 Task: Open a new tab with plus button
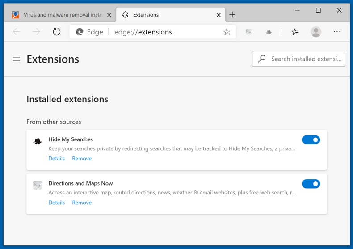232,15
